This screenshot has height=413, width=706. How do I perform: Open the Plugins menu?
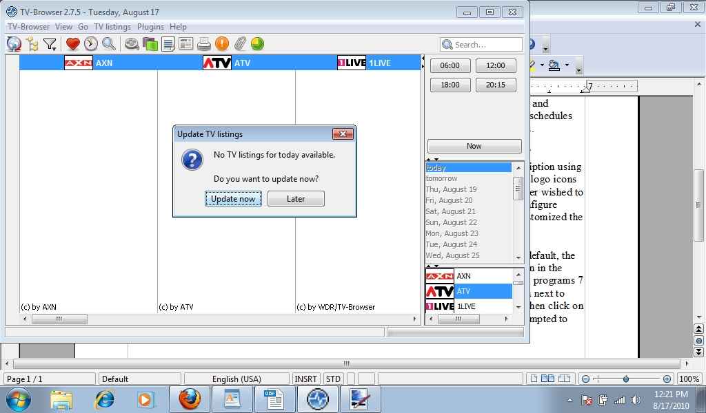150,27
